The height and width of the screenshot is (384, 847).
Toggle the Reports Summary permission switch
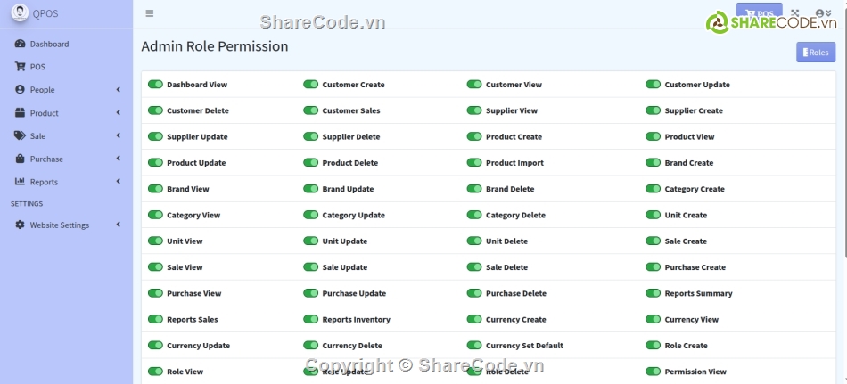pos(653,293)
